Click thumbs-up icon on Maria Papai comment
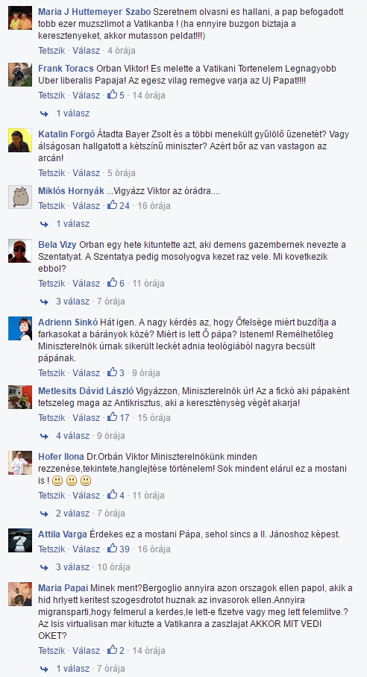Image resolution: width=367 pixels, height=677 pixels. [112, 650]
